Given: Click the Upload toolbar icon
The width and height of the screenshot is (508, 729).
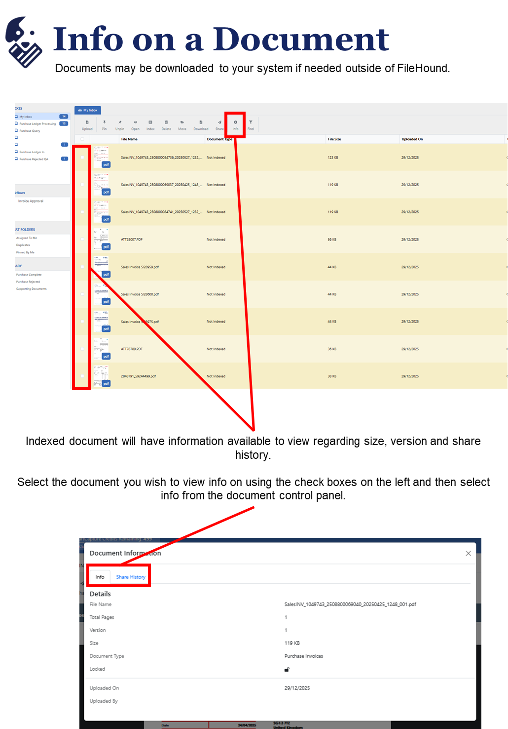Looking at the screenshot, I should point(87,122).
